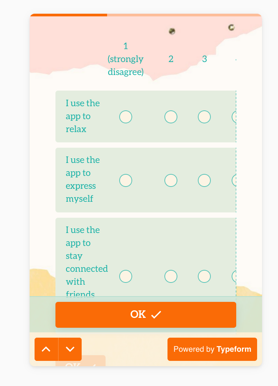Go to next question with down chevron
The height and width of the screenshot is (386, 278).
coord(70,349)
